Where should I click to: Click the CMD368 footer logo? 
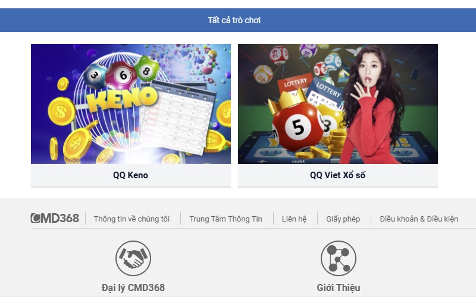(55, 218)
